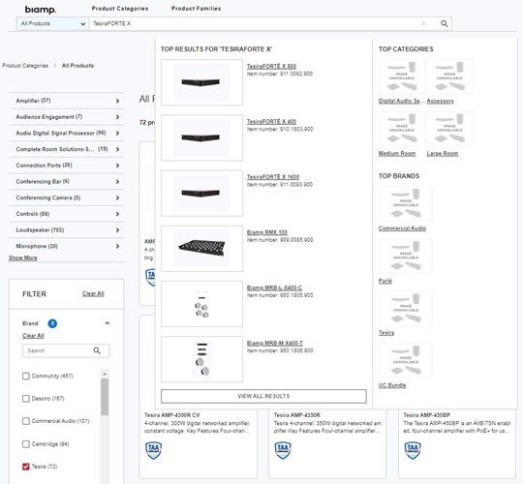Click the Accessory category image

click(x=449, y=76)
